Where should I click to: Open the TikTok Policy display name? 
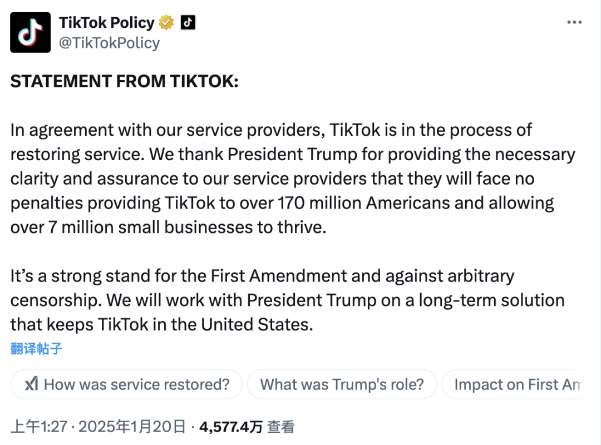(106, 23)
